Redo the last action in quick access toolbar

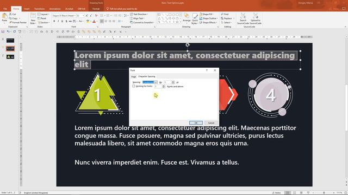pyautogui.click(x=15, y=32)
